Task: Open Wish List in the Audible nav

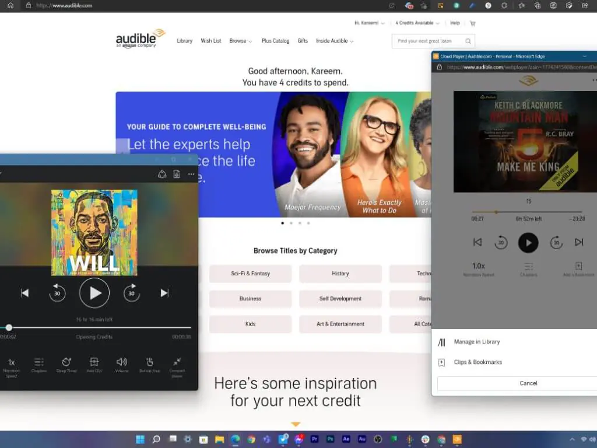Action: (211, 41)
